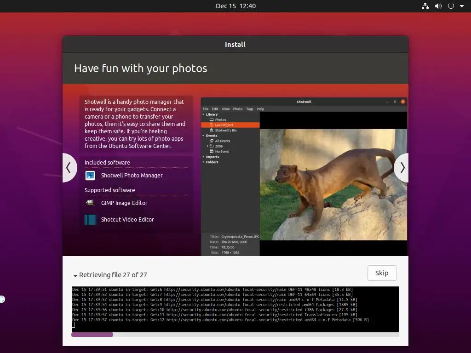Maximize the Shotwell window
This screenshot has height=353, width=471.
point(395,102)
